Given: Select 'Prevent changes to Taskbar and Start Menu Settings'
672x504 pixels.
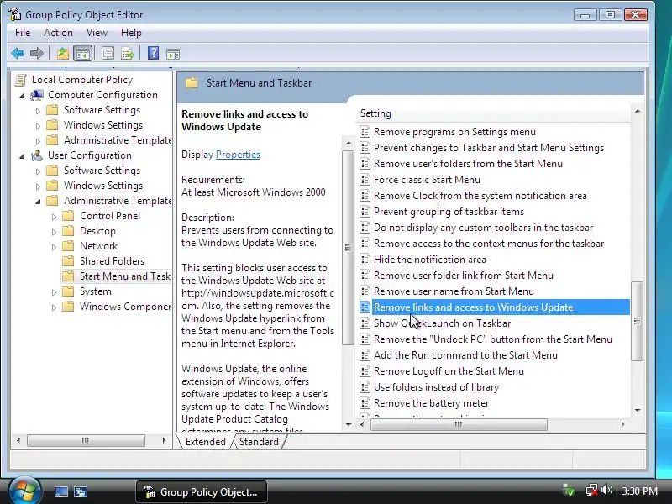Looking at the screenshot, I should coord(489,148).
